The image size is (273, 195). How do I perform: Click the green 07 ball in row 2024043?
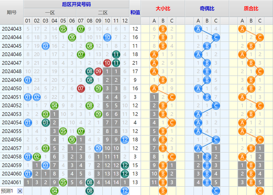point(81,29)
